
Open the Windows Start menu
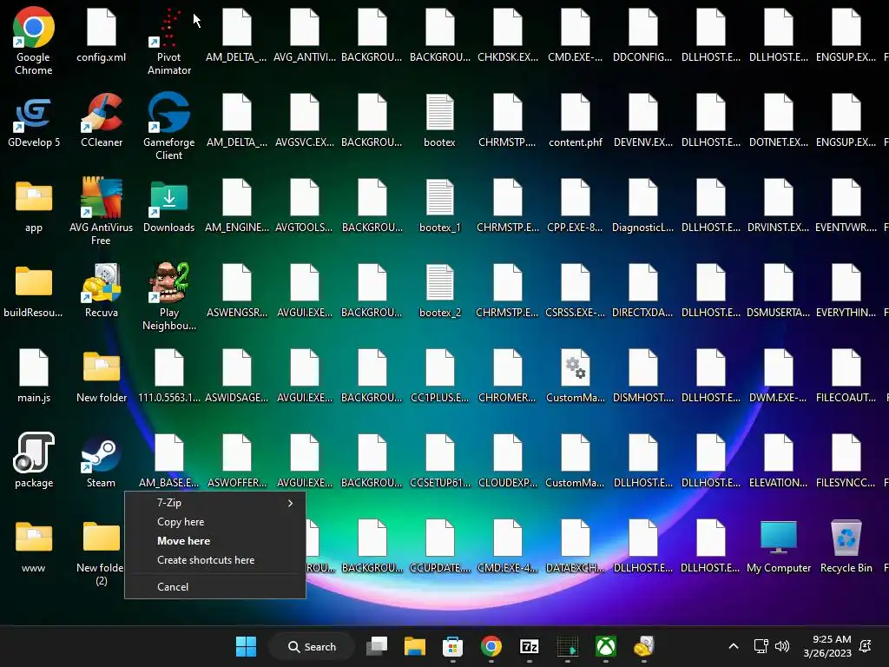click(246, 646)
